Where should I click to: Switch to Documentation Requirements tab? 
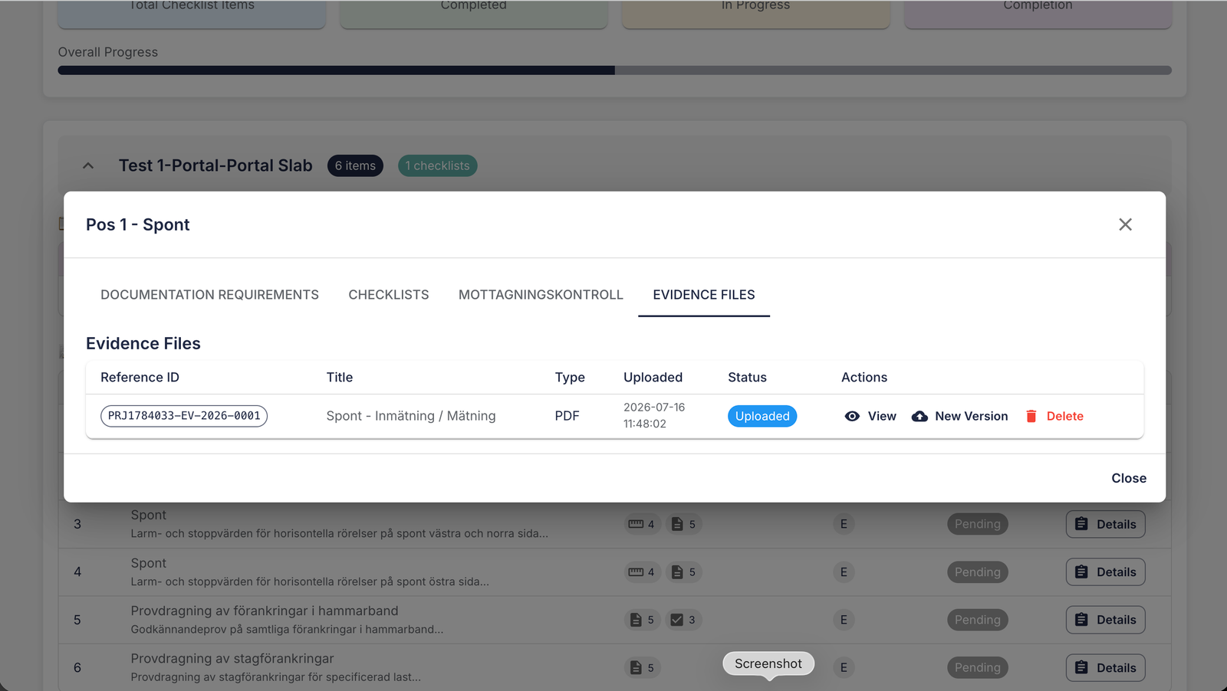[209, 295]
